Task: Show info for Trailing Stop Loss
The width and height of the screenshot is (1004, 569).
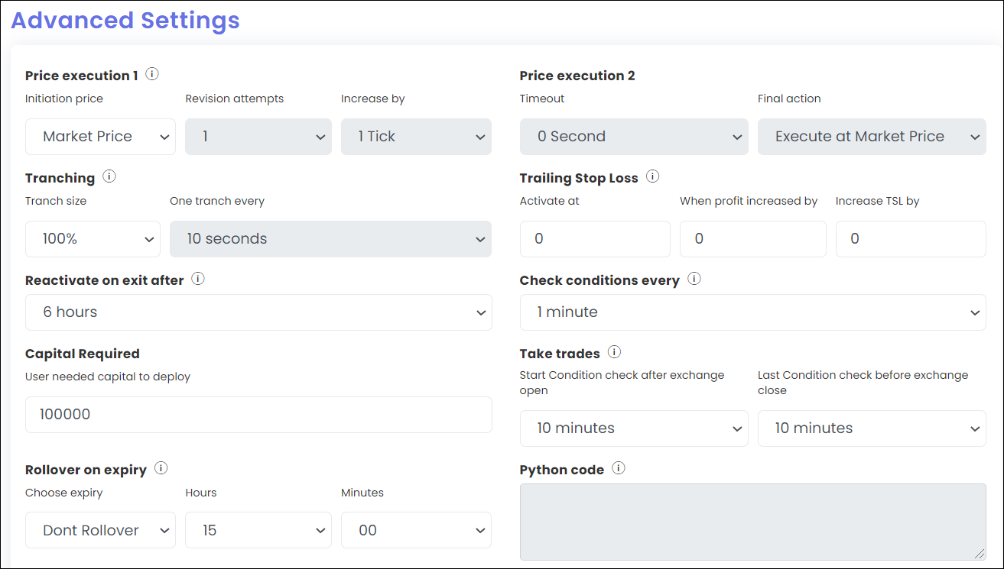Action: click(x=652, y=176)
